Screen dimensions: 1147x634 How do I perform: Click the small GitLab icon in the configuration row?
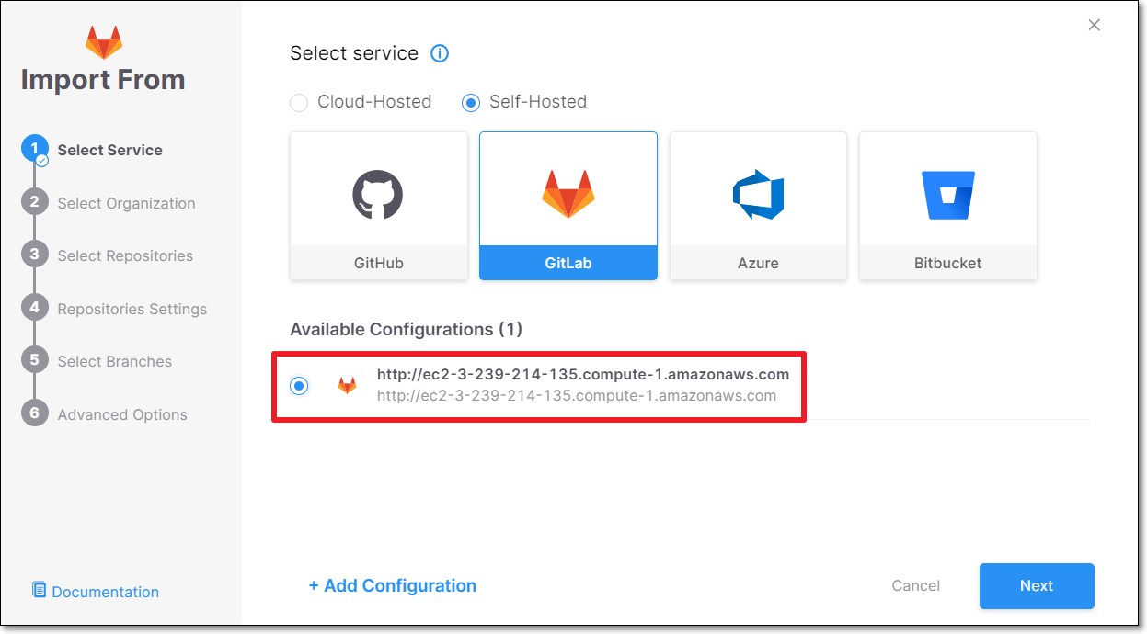[x=347, y=386]
